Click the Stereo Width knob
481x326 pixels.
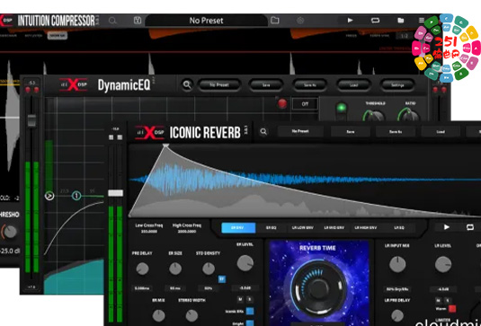coord(192,315)
